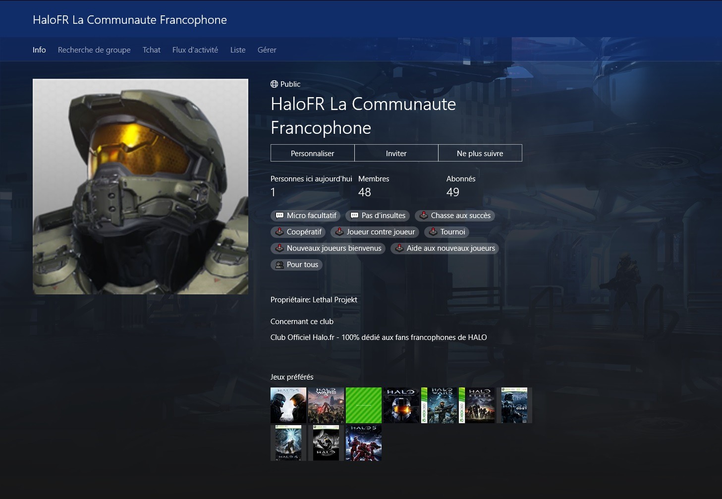Click the Lethal Projekt owner name
The image size is (722, 499).
[x=334, y=300]
